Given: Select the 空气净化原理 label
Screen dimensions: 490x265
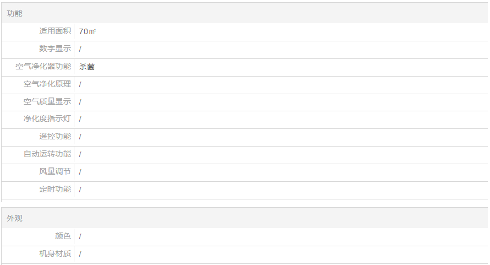Looking at the screenshot, I should click(47, 84).
